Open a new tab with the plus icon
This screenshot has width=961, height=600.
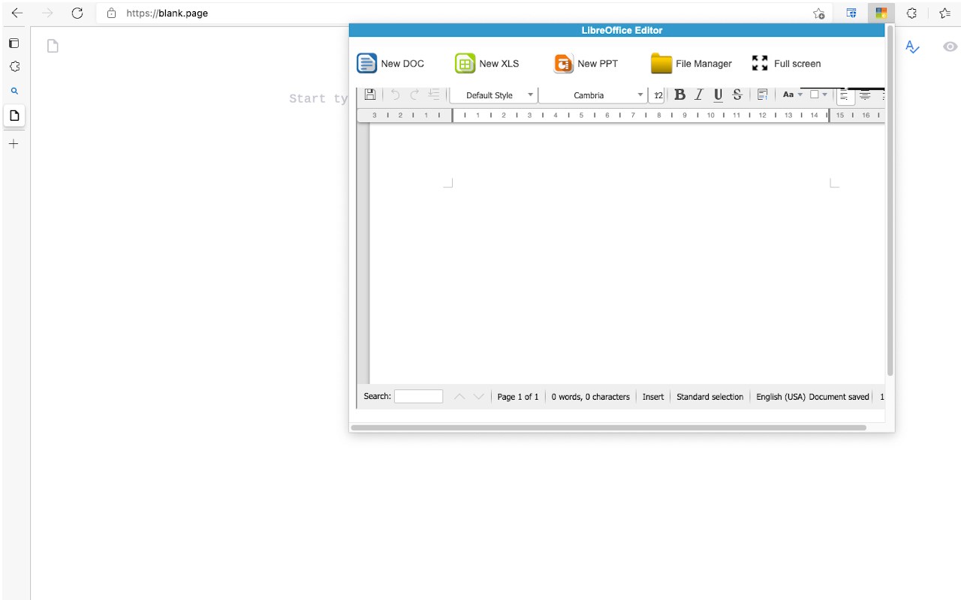(14, 143)
